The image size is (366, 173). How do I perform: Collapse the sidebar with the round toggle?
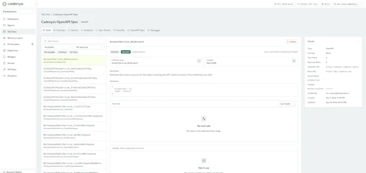coord(37,4)
